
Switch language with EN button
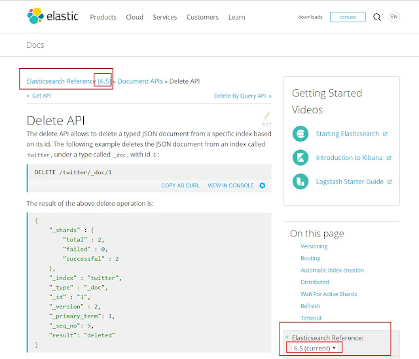394,17
